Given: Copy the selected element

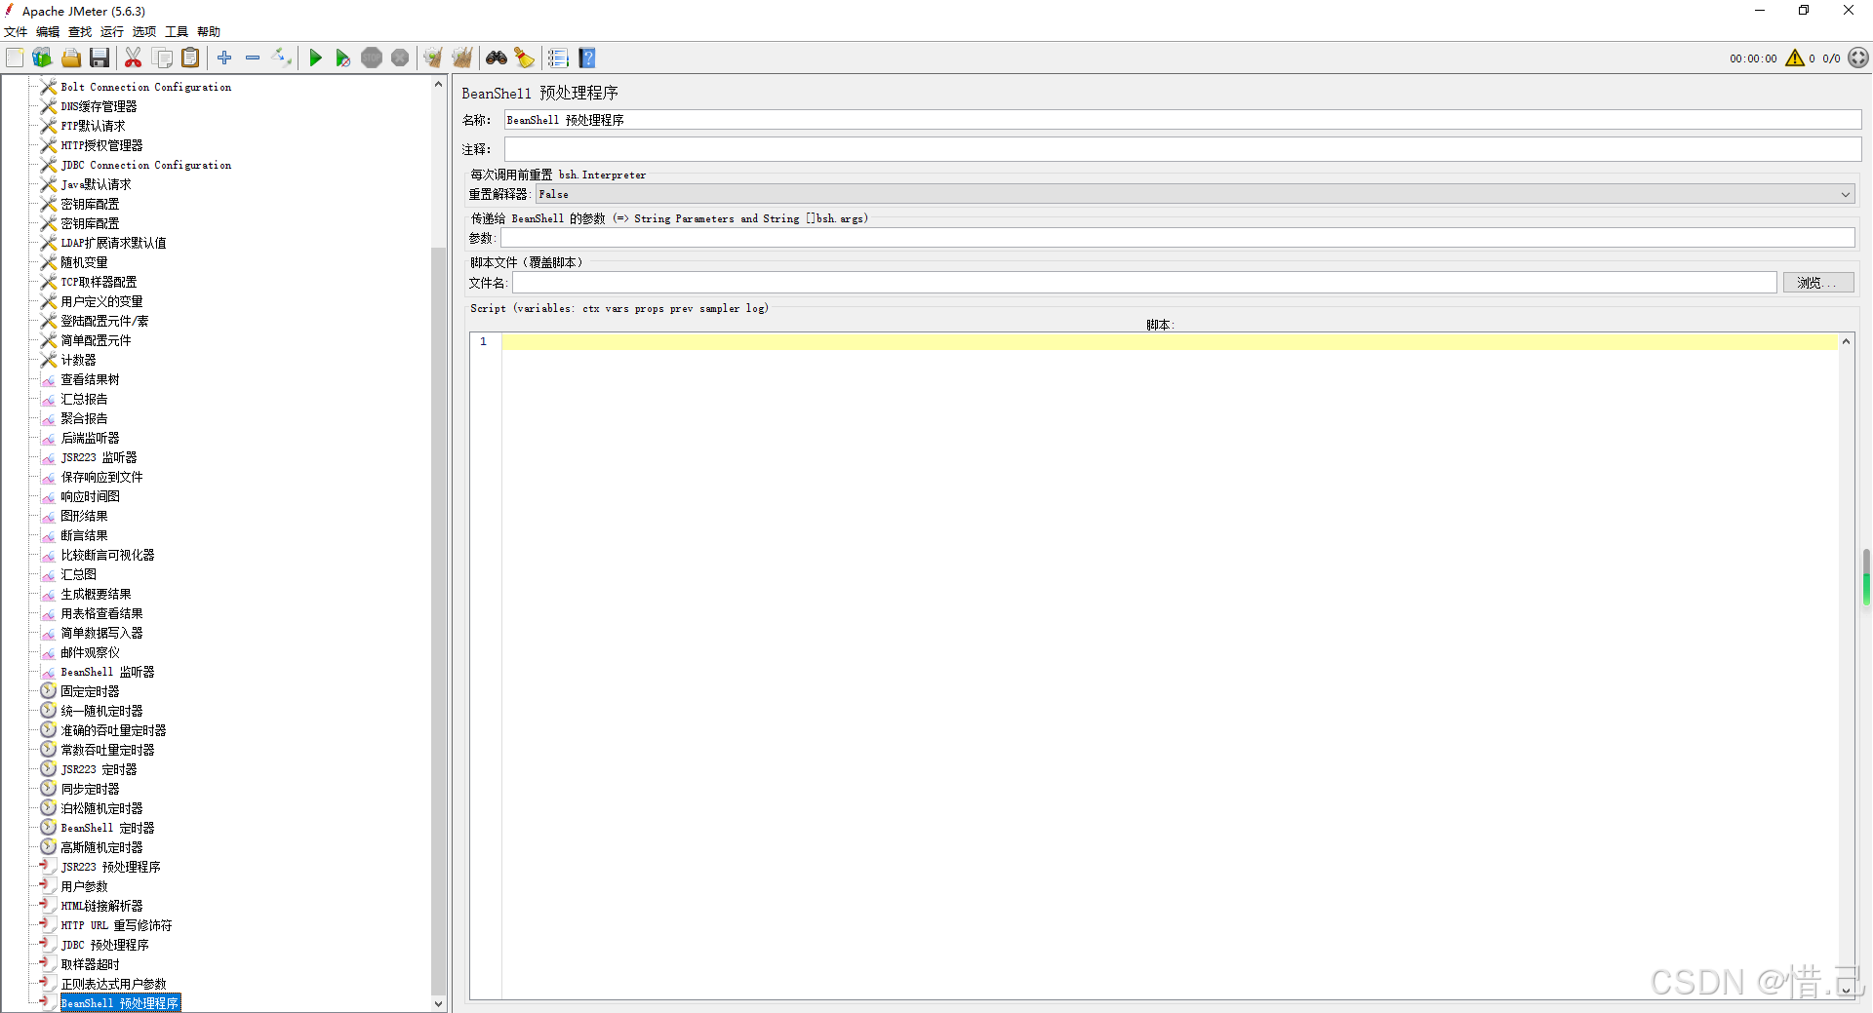Looking at the screenshot, I should point(163,58).
